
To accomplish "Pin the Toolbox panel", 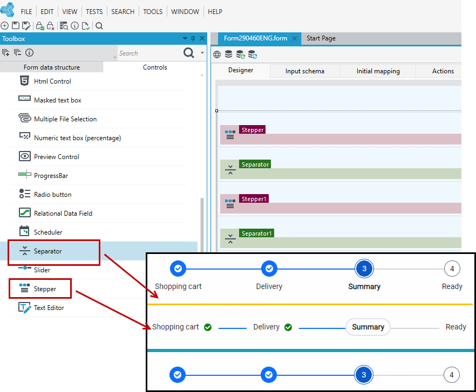I will pyautogui.click(x=193, y=38).
